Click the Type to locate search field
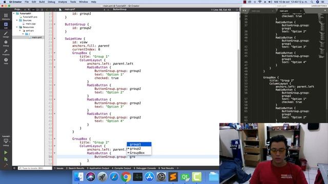328x184 pixels. 35,168
